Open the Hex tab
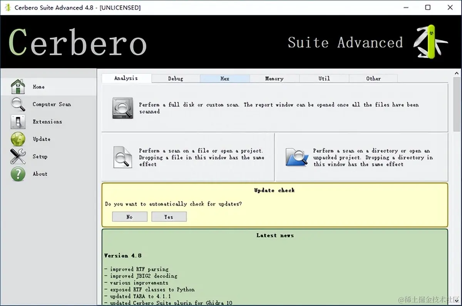 tap(225, 78)
